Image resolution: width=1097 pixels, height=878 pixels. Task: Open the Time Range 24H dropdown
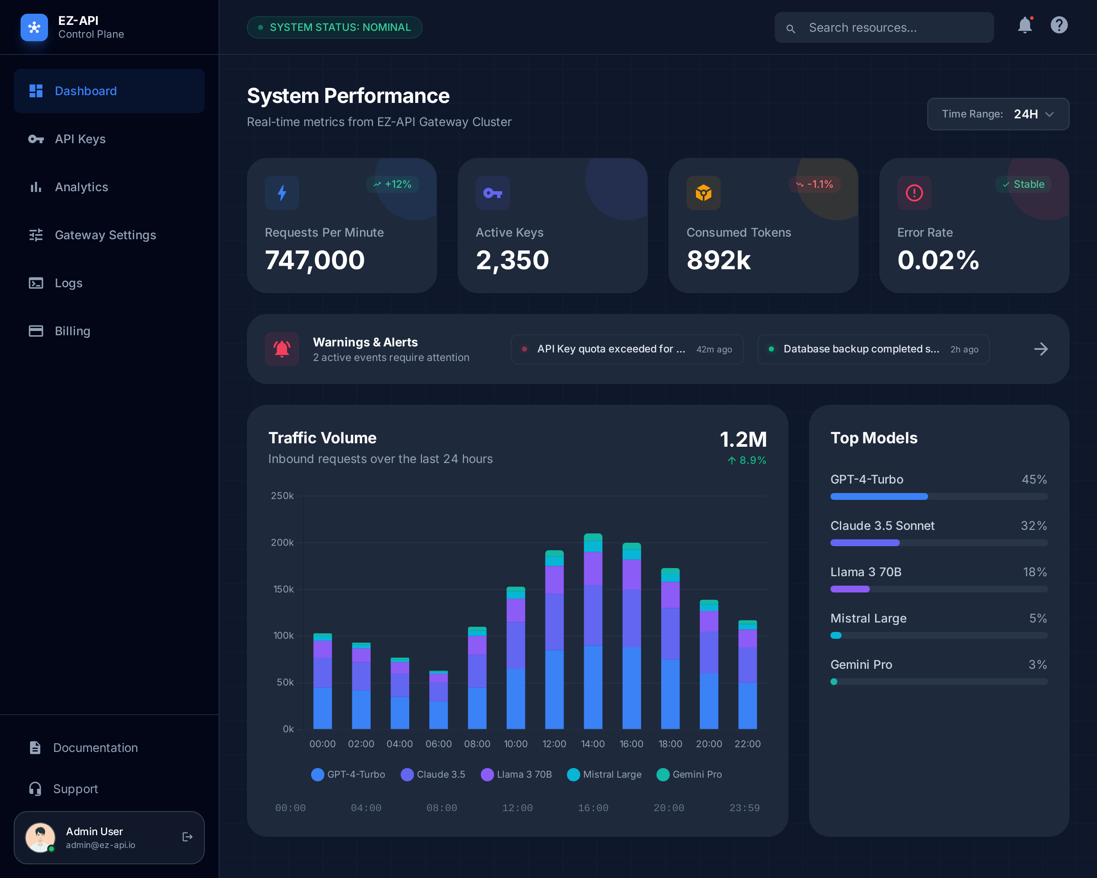tap(998, 114)
